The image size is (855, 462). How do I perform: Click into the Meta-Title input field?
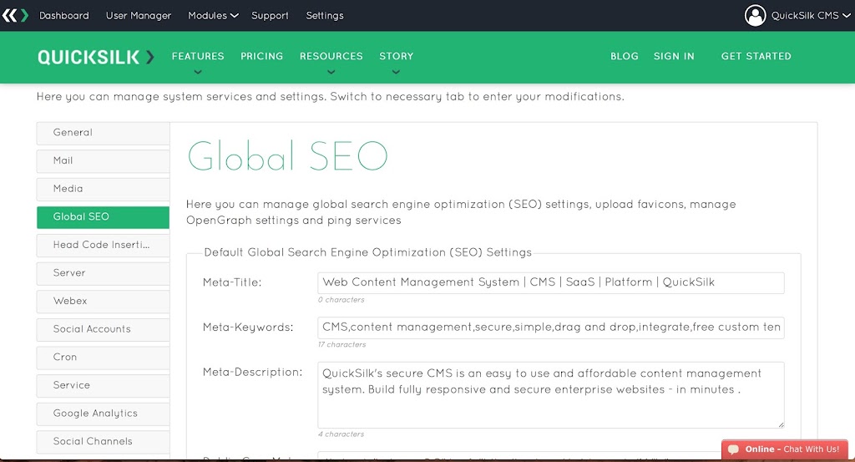click(x=551, y=282)
